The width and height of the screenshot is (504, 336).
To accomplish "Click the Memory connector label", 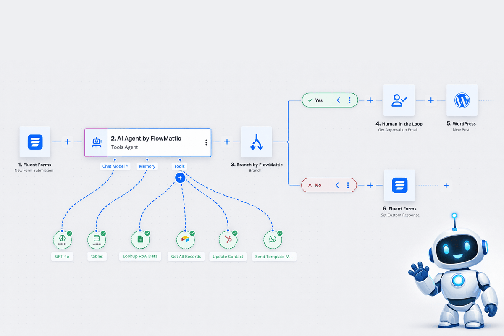I will pyautogui.click(x=147, y=166).
